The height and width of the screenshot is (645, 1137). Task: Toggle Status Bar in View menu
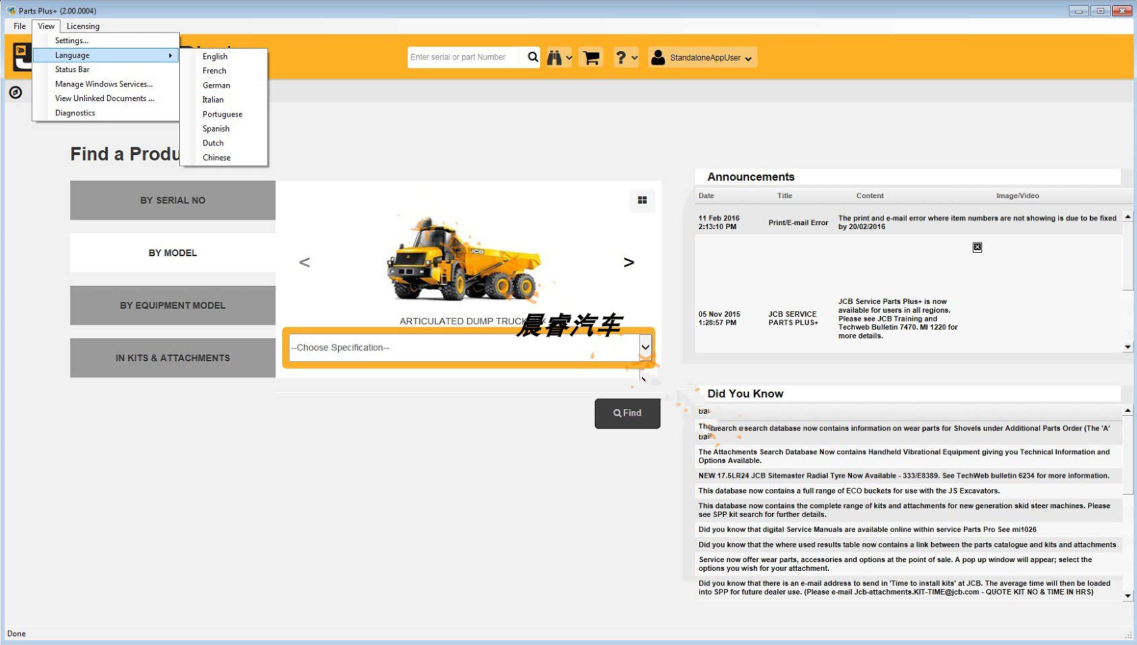pos(106,69)
